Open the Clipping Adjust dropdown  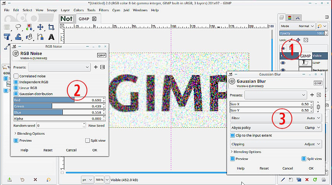pos(276,144)
